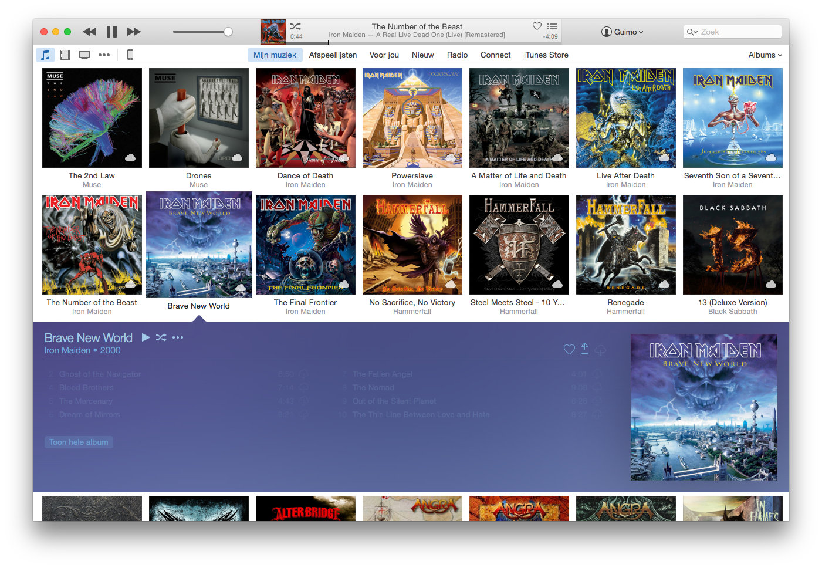822x568 pixels.
Task: Click large Brave New World artwork
Action: point(704,407)
